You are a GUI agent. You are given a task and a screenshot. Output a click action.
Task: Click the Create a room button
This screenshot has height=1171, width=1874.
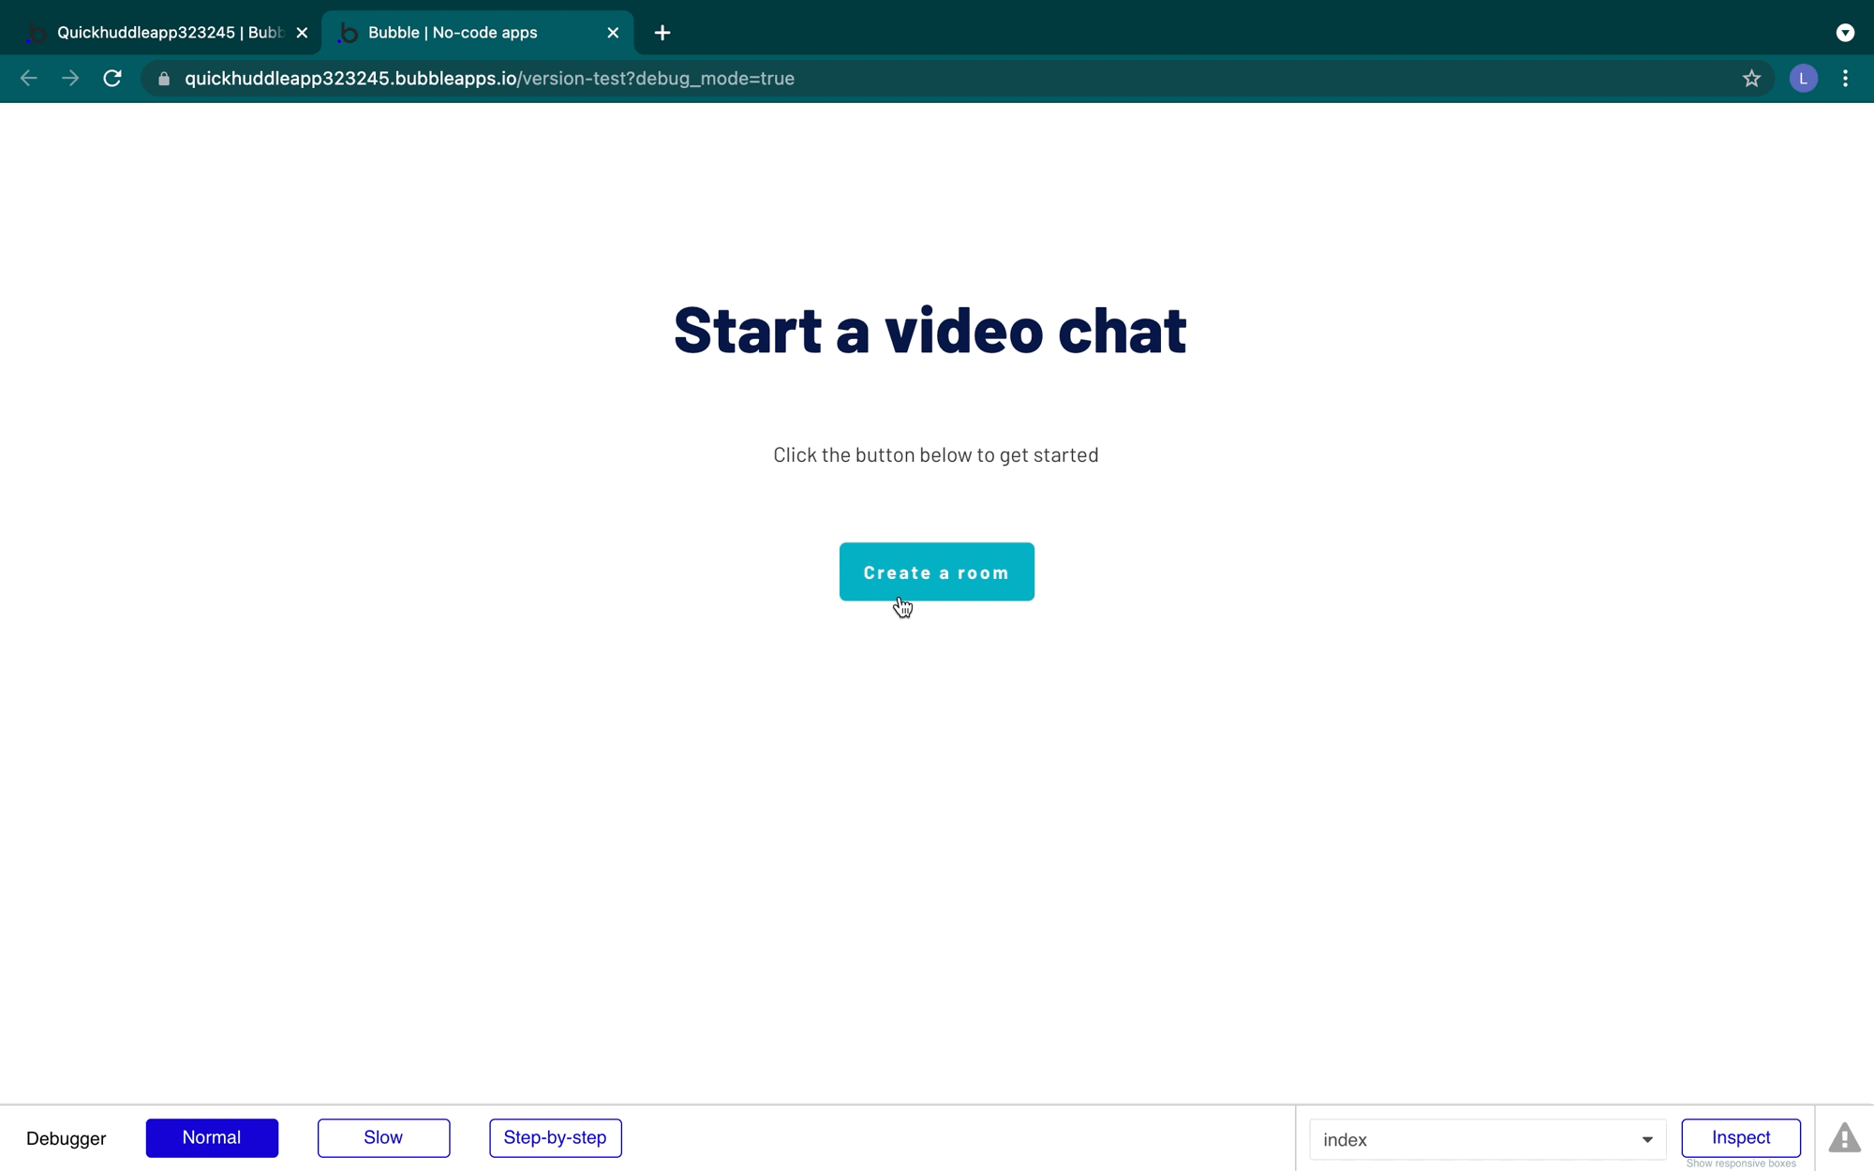coord(937,571)
